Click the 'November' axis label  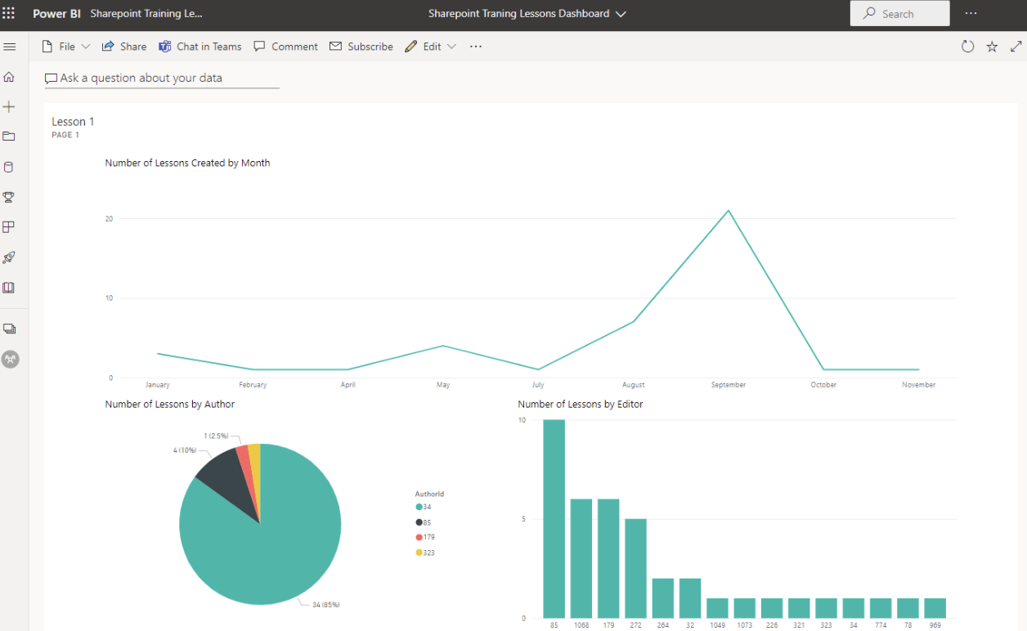point(919,384)
